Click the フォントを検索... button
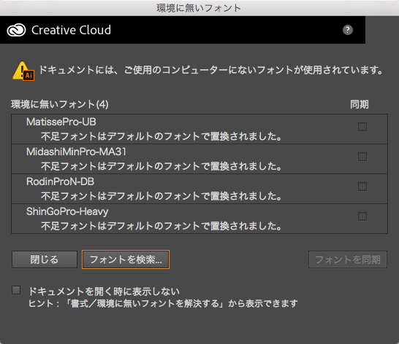 (126, 259)
